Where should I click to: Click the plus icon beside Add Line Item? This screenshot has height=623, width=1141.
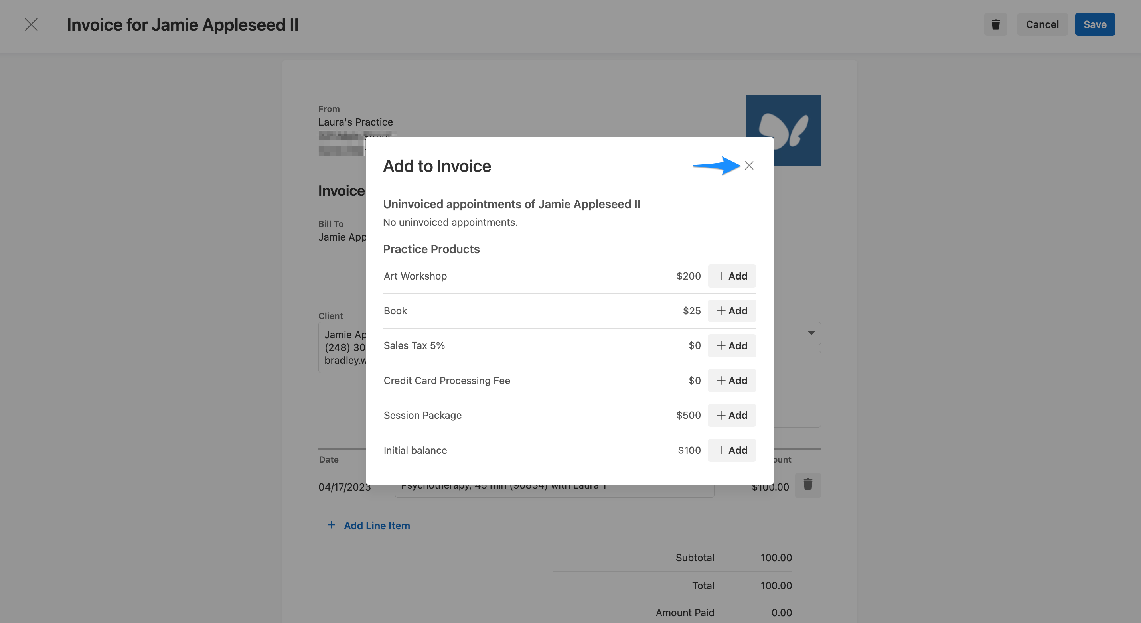coord(331,525)
